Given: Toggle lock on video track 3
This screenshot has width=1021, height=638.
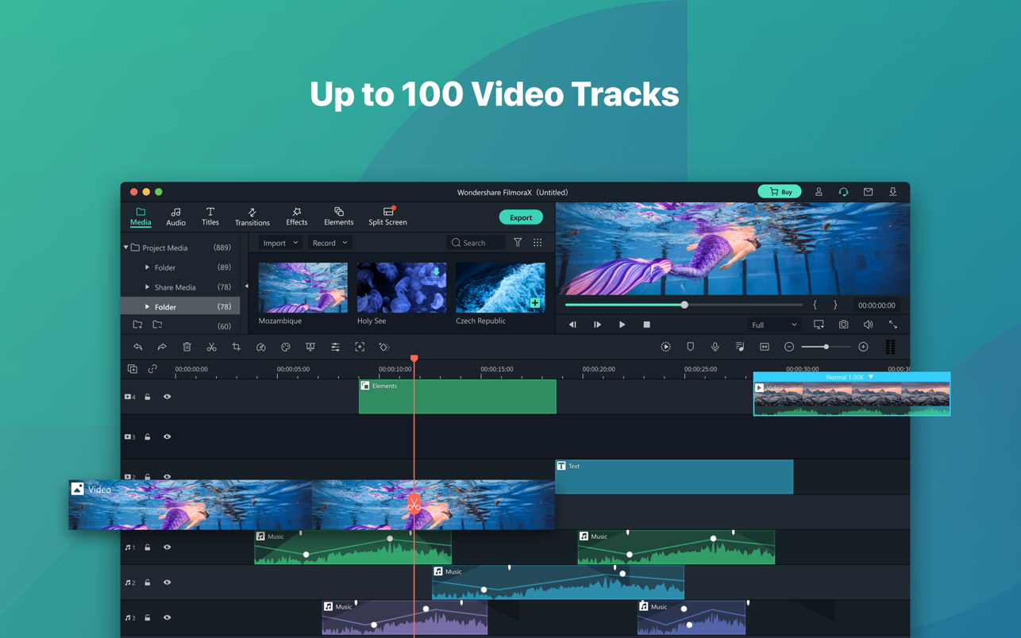Looking at the screenshot, I should click(147, 436).
